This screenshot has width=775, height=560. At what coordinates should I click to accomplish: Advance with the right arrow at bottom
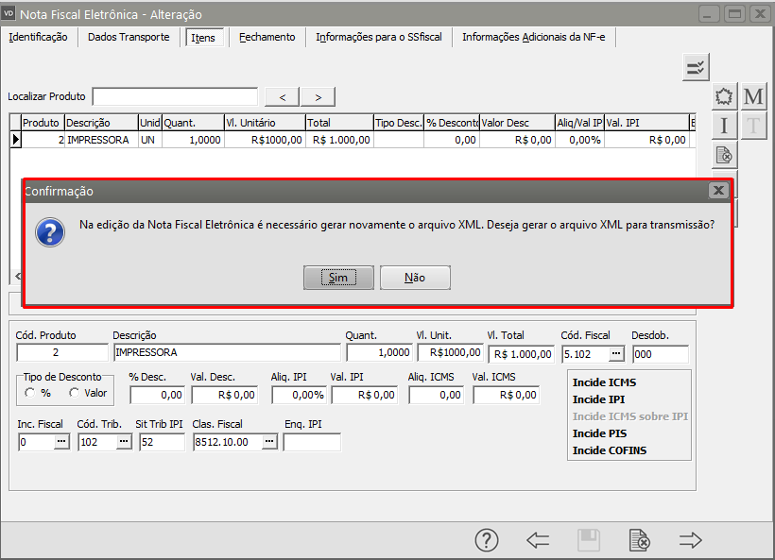(x=691, y=539)
